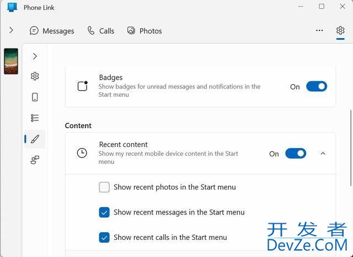Minimize the Phone Link window
The image size is (353, 257).
301,6
